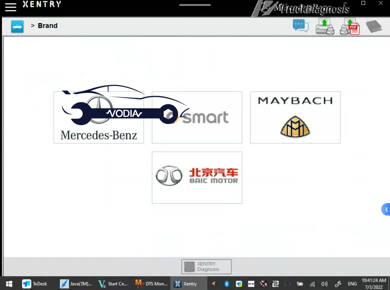This screenshot has height=290, width=390.
Task: Select the Mercedes-Benz brand tile
Action: [x=99, y=117]
